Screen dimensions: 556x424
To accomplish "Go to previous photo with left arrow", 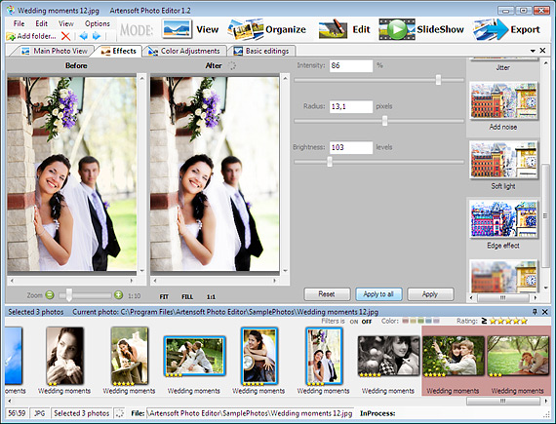I will pyautogui.click(x=84, y=36).
